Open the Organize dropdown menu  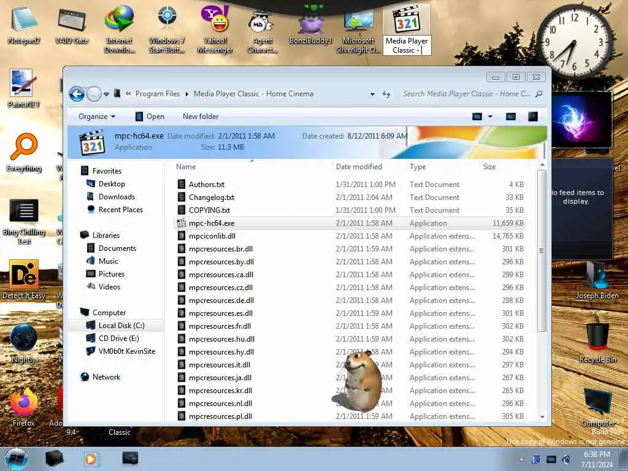(x=97, y=117)
